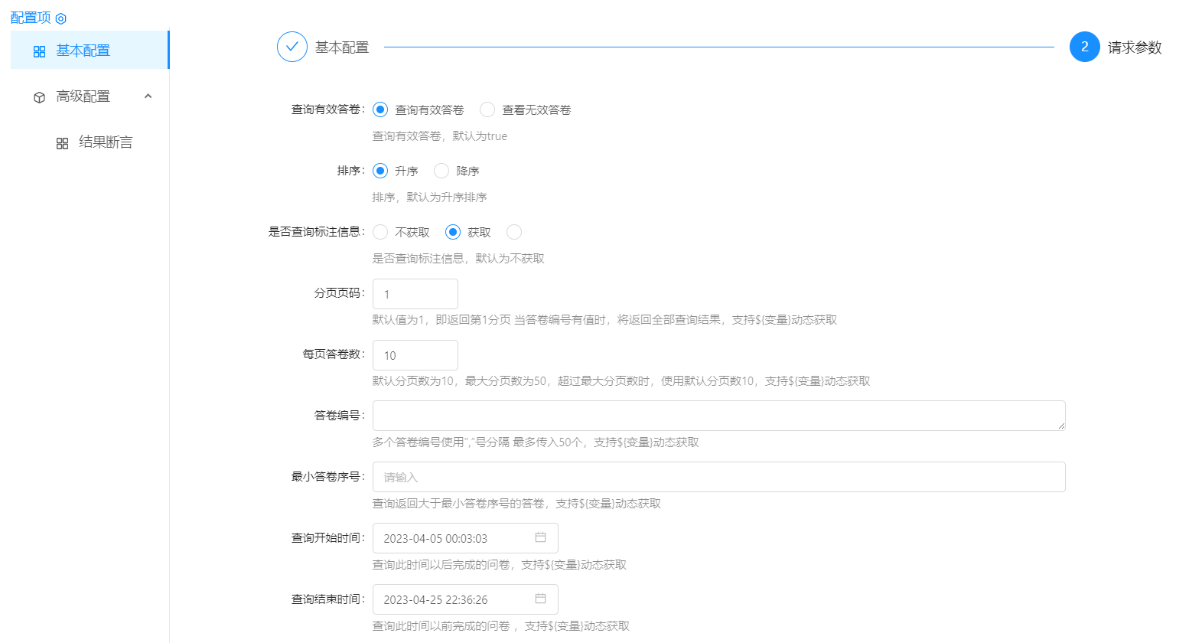Image resolution: width=1202 pixels, height=643 pixels.
Task: Collapse the 高级配置 menu chevron
Action: (x=148, y=96)
